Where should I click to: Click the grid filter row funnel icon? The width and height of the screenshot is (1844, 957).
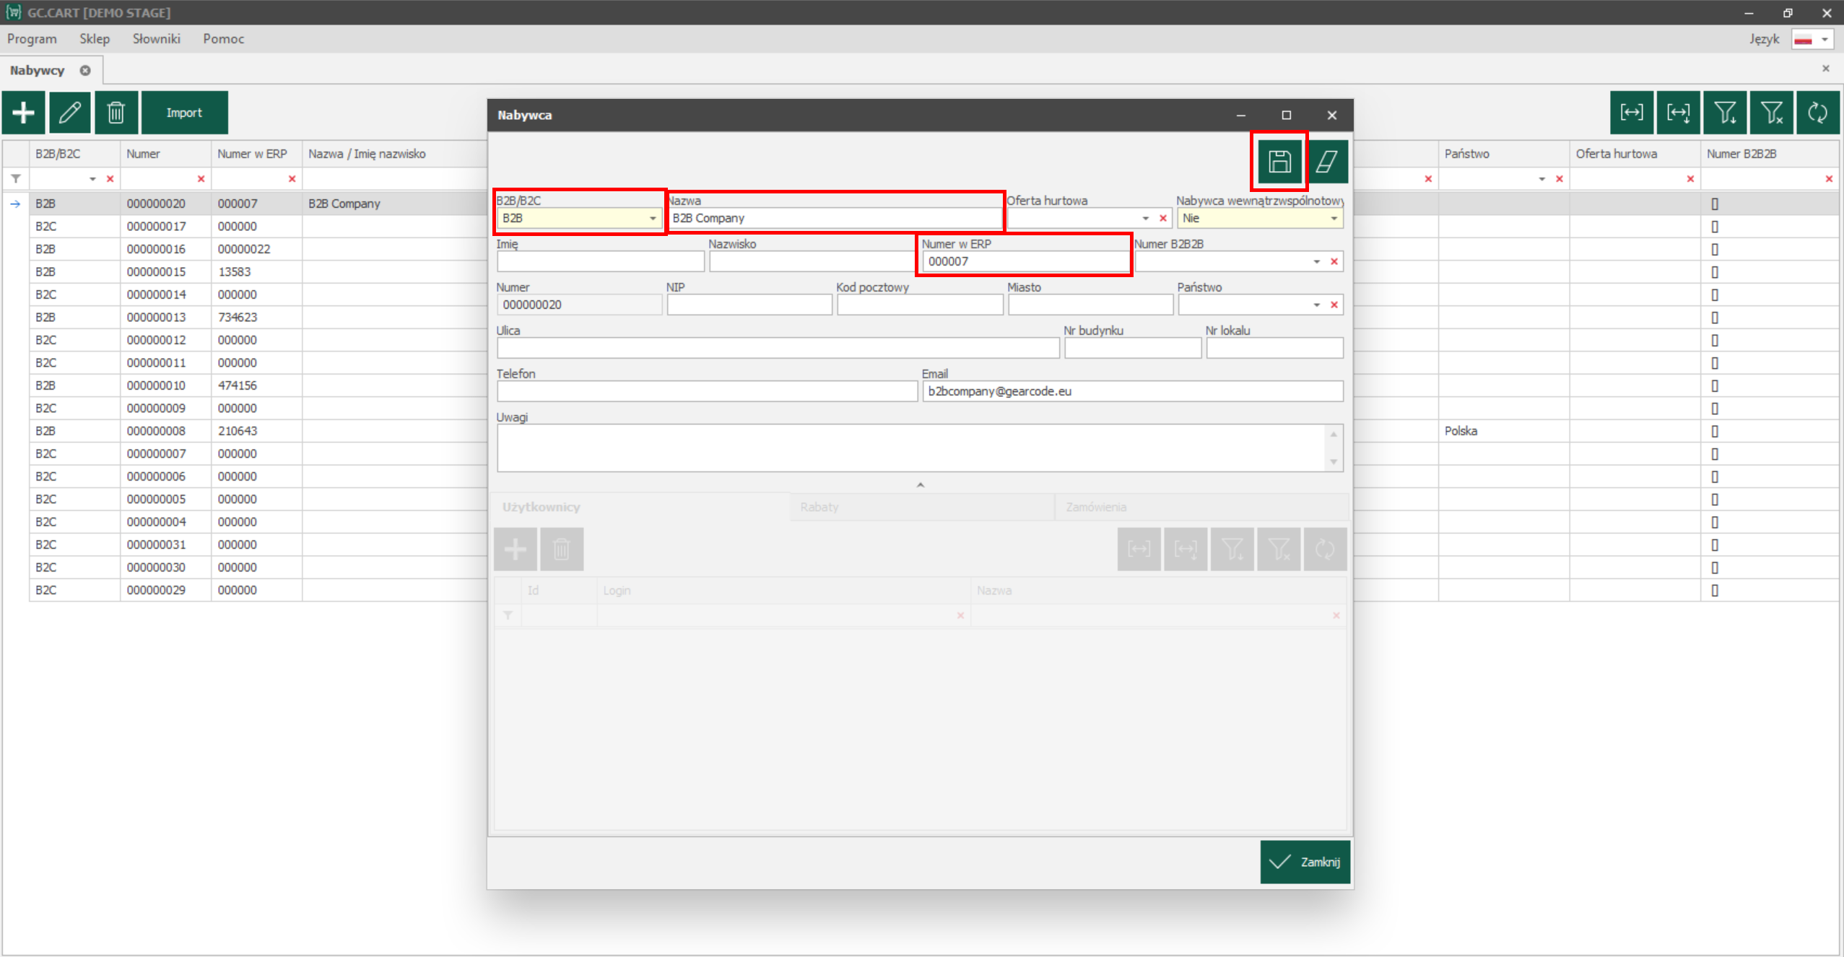pos(16,178)
